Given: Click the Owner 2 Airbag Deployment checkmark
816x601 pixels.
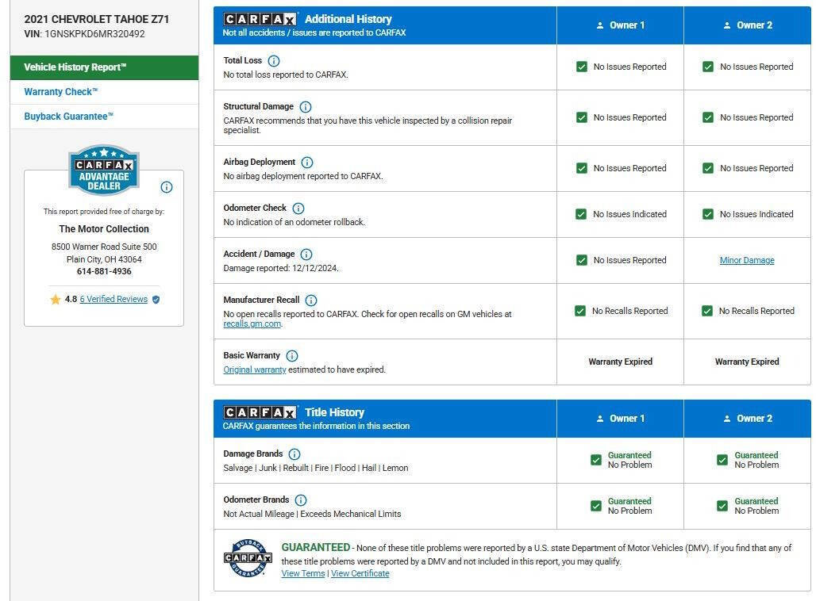Looking at the screenshot, I should (x=708, y=168).
